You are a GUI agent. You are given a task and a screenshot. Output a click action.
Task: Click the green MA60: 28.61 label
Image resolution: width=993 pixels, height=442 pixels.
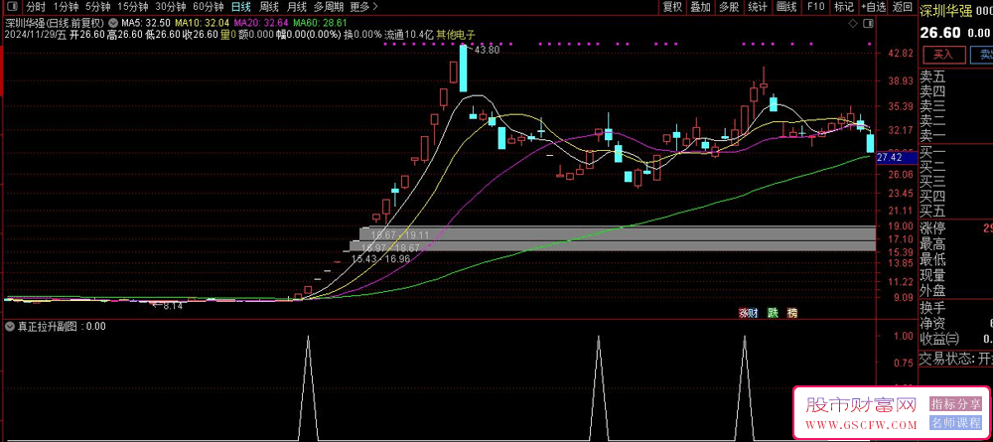tap(320, 23)
